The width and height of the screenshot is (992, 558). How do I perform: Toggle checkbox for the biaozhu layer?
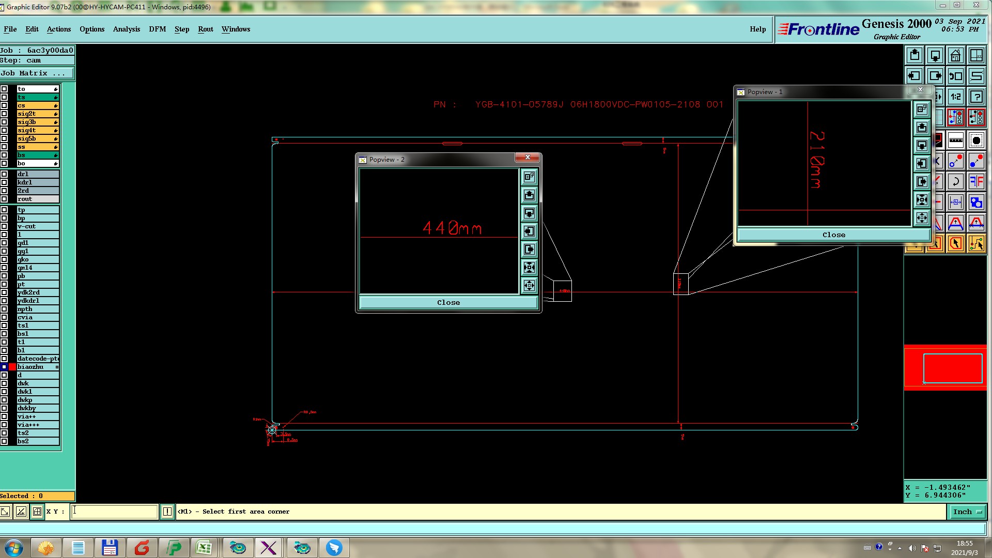tap(4, 367)
